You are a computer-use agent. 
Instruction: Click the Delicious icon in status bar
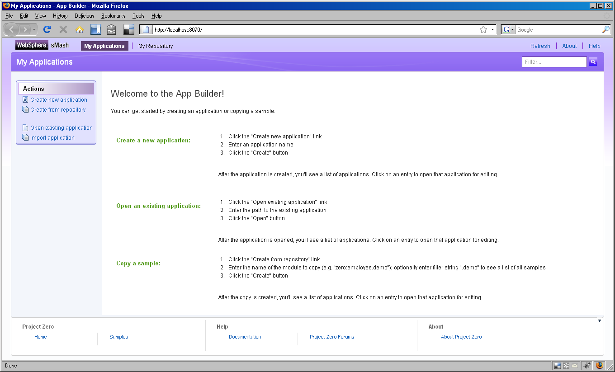557,365
